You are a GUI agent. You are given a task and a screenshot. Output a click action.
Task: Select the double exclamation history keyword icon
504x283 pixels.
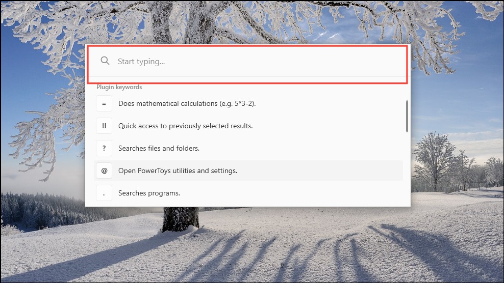click(x=104, y=126)
